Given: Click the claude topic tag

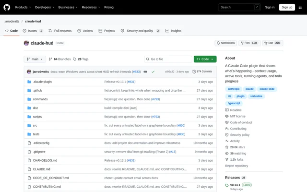Looking at the screenshot, I should click(249, 89).
